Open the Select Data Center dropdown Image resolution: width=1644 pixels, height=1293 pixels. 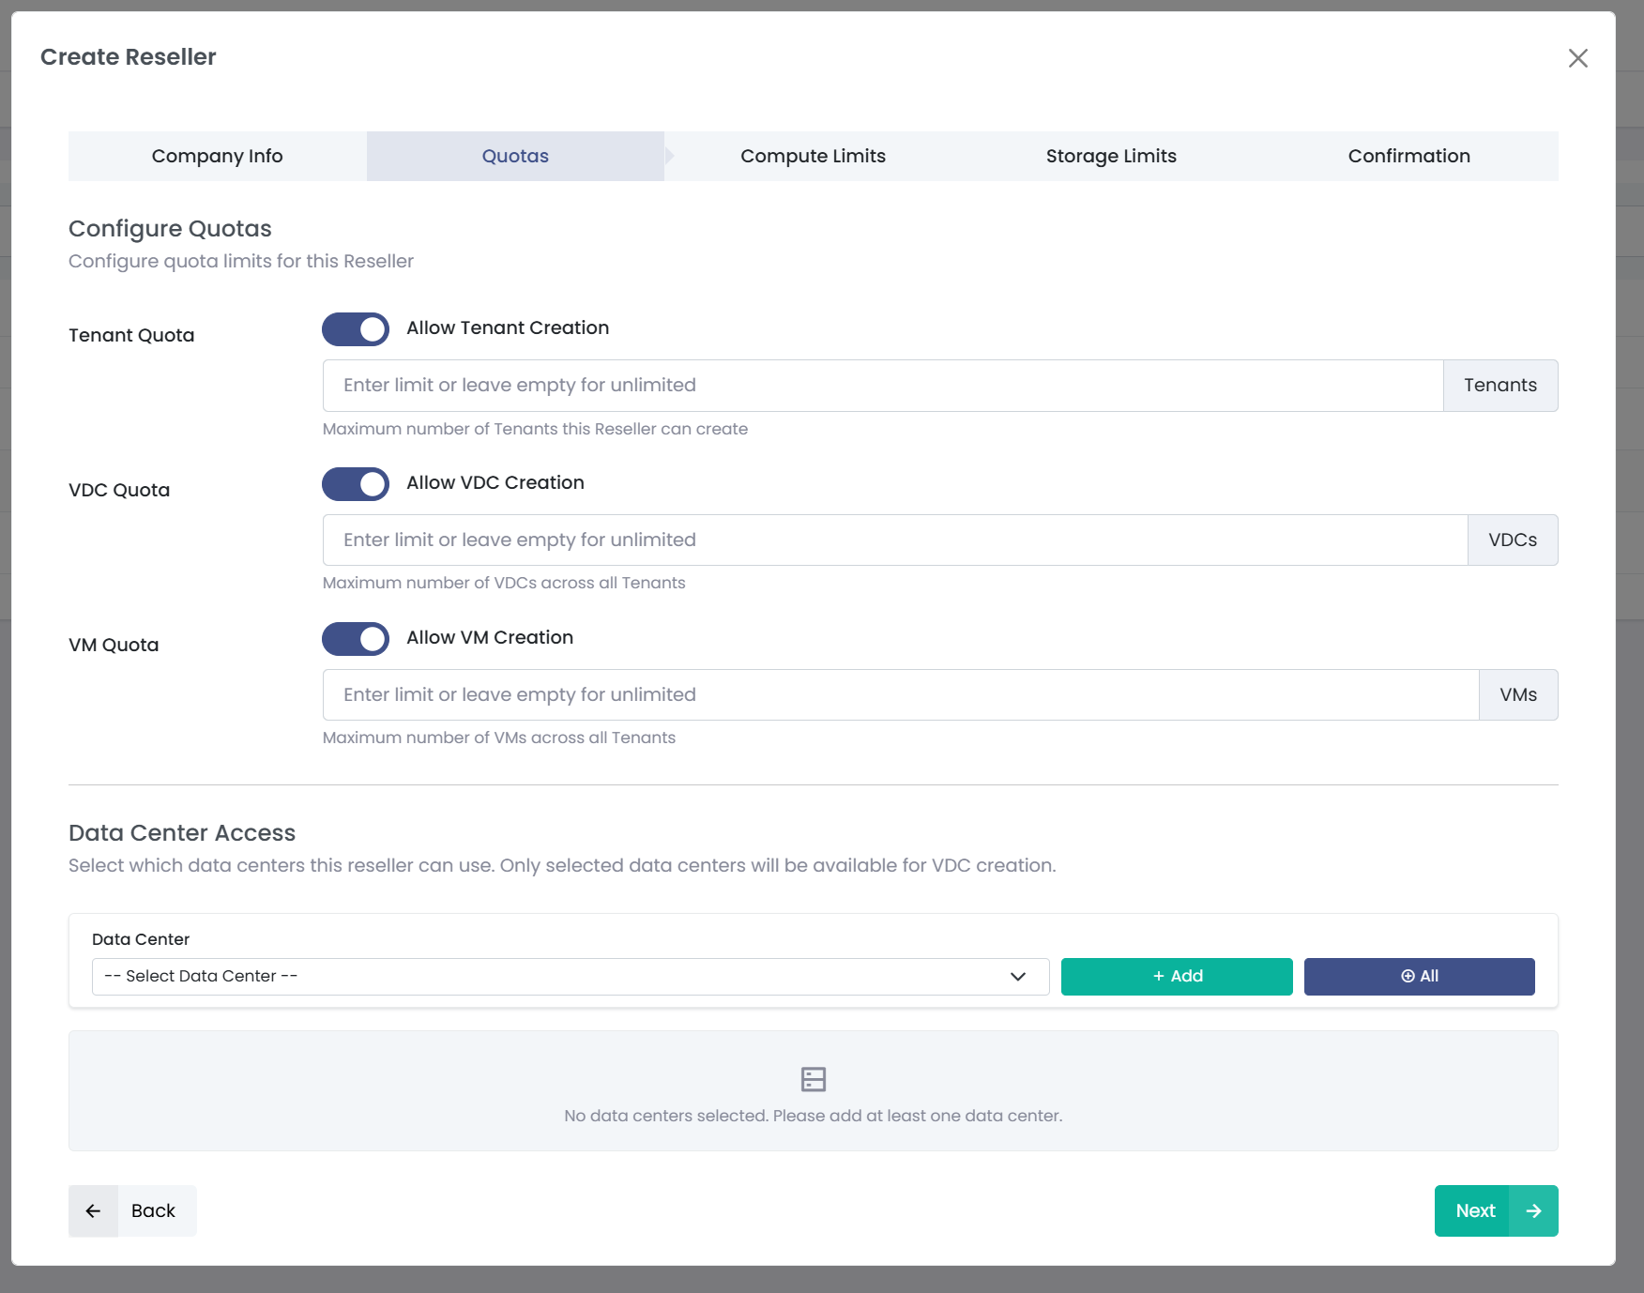tap(570, 976)
